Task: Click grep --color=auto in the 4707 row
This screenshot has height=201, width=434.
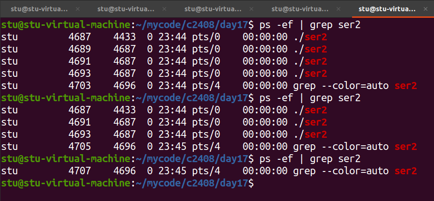Action: pyautogui.click(x=341, y=171)
